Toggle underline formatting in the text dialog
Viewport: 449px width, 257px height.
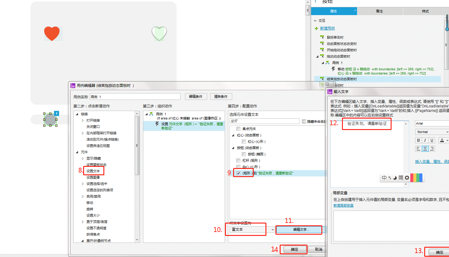(x=432, y=140)
